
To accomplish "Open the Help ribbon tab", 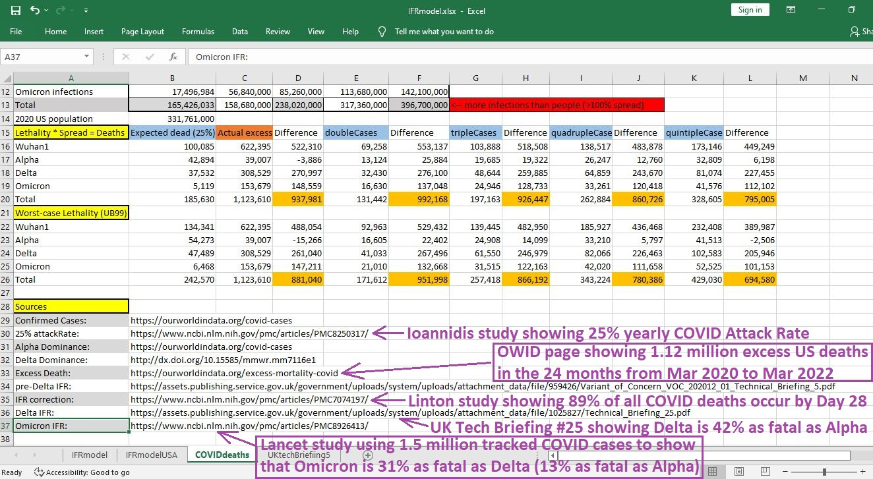I will tap(350, 32).
